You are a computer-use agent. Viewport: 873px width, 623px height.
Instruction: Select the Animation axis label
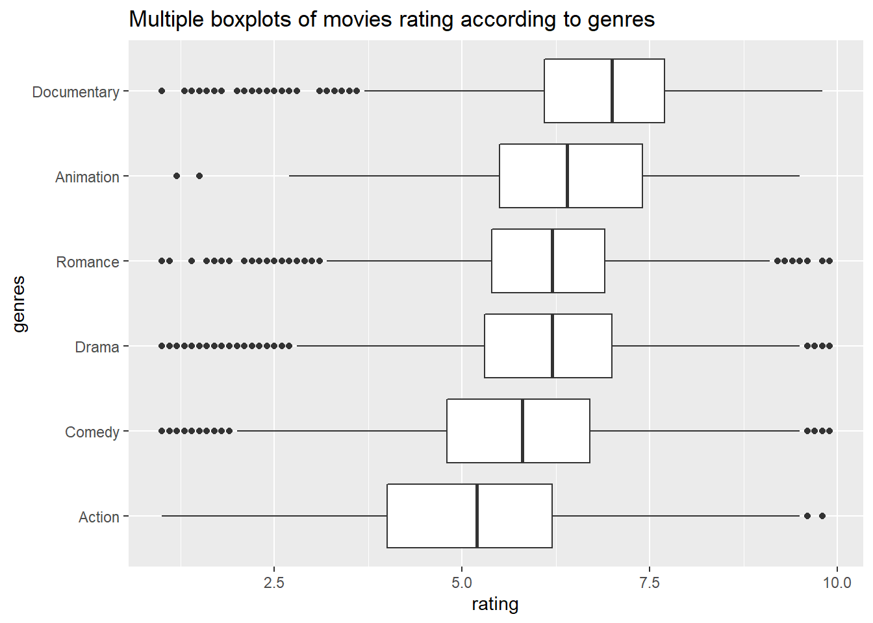click(87, 177)
